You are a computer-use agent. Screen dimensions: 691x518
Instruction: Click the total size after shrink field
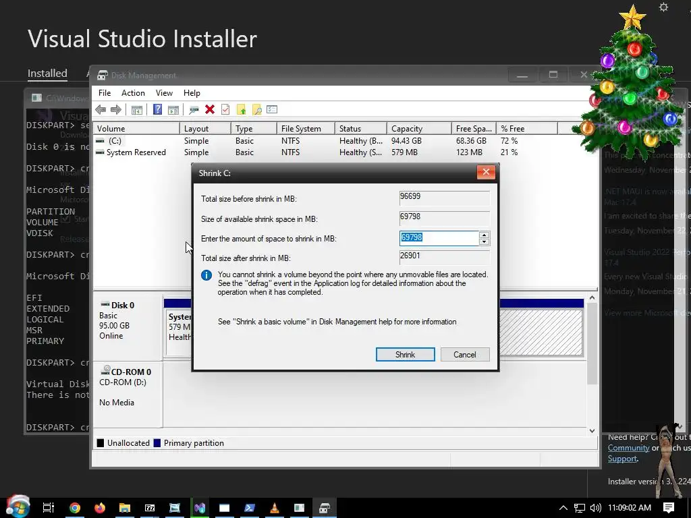coord(444,257)
